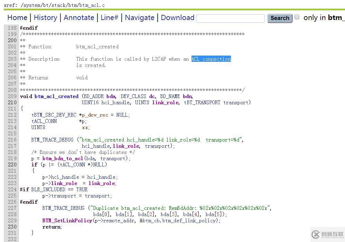Click the dc parameter link

(152, 96)
